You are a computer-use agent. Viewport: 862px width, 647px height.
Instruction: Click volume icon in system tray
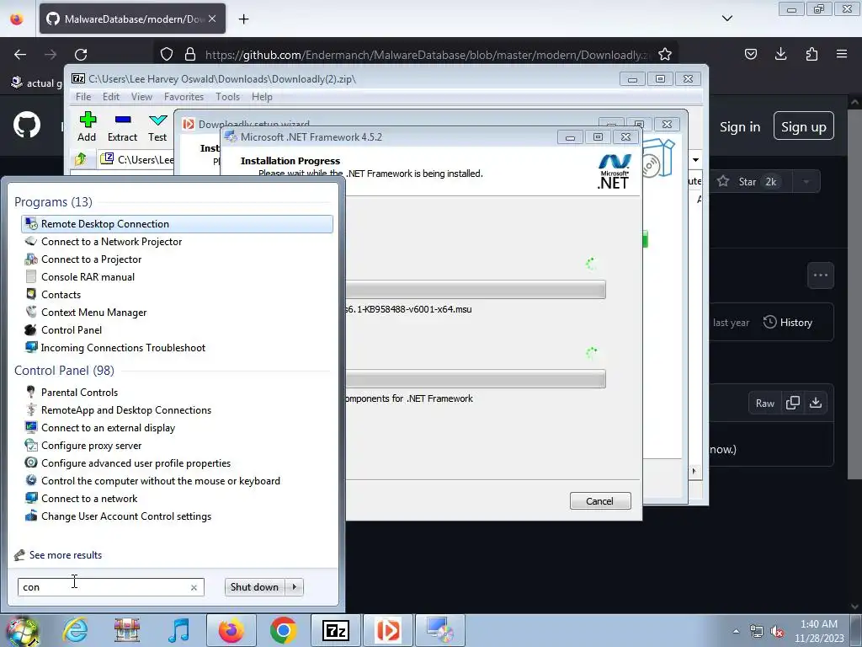pyautogui.click(x=777, y=631)
